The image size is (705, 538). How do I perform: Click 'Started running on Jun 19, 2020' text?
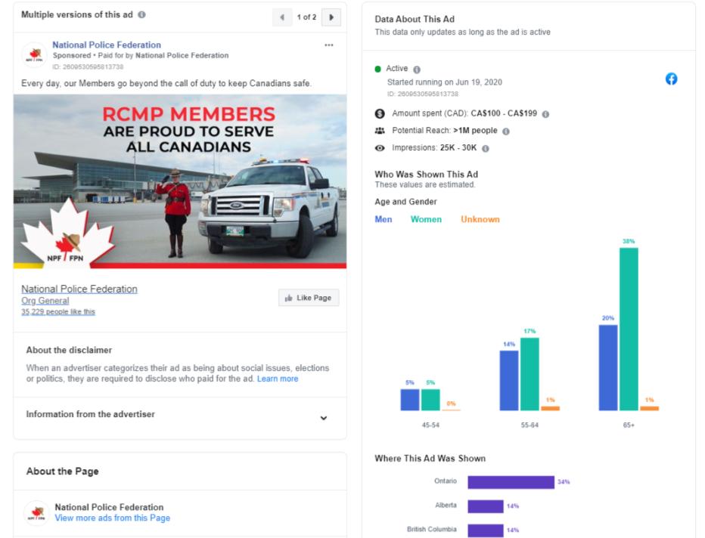tap(445, 82)
